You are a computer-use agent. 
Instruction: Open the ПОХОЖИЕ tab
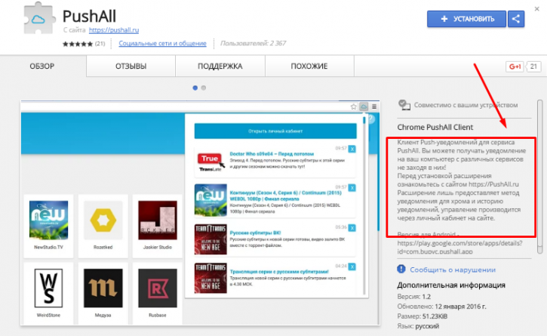tap(309, 66)
